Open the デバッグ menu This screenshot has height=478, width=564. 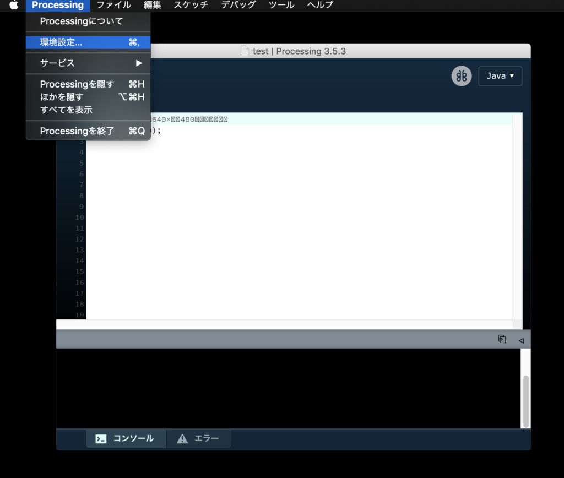(238, 5)
